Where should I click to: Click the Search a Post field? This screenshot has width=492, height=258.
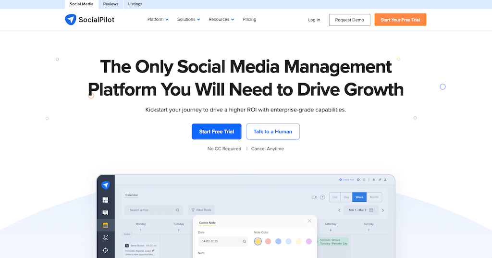[154, 210]
